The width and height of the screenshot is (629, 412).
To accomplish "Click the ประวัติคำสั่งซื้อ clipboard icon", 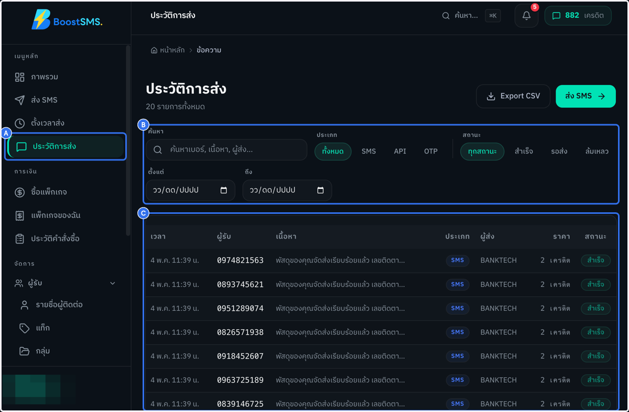I will (19, 238).
